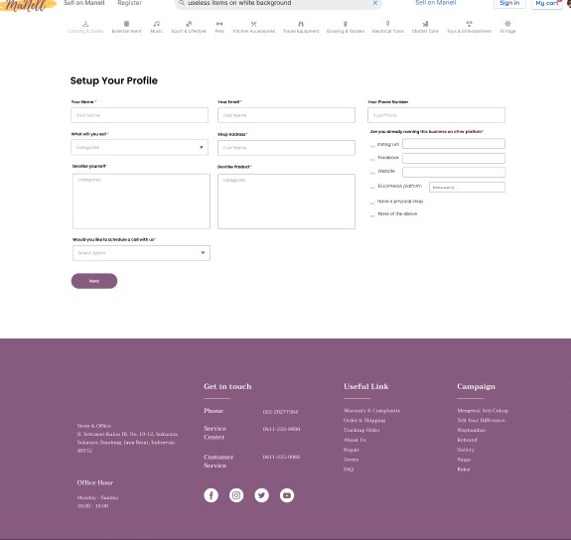Open the Pets category icon
Viewport: 571px width, 540px height.
click(219, 24)
